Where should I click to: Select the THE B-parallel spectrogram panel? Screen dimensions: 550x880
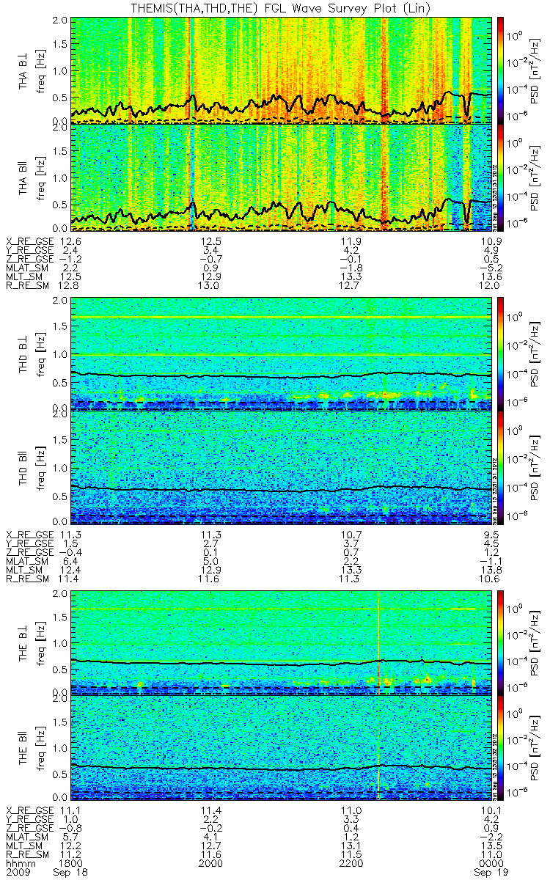tap(281, 748)
